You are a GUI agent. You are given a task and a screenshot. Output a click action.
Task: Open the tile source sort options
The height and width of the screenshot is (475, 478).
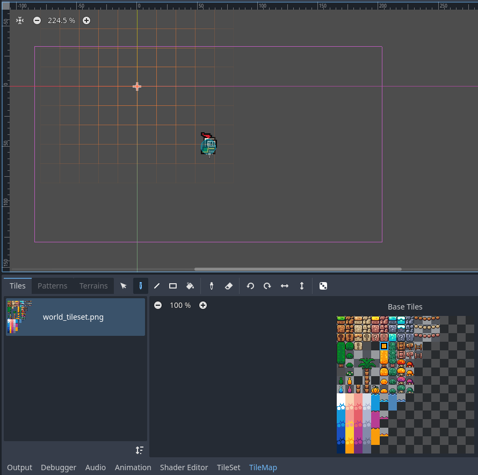pyautogui.click(x=140, y=450)
